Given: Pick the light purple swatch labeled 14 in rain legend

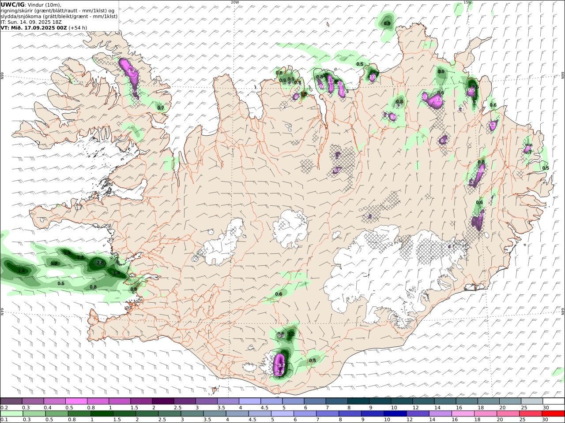Looking at the screenshot, I should (440, 414).
